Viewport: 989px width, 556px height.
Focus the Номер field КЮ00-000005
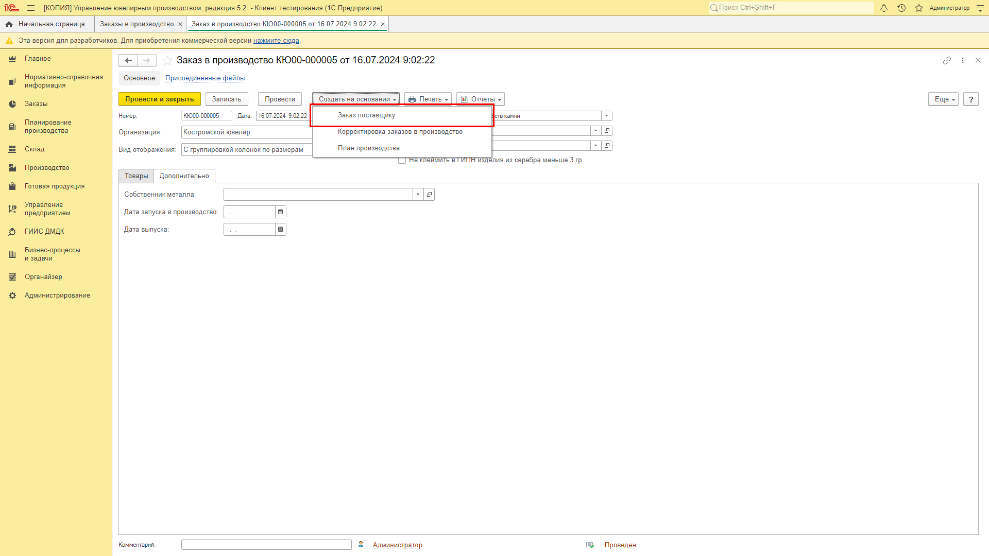click(207, 116)
